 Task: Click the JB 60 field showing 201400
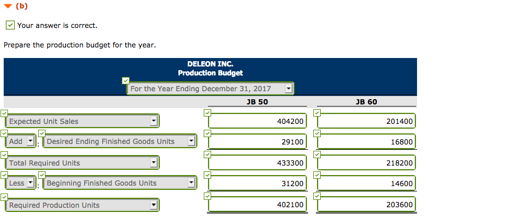(x=367, y=121)
